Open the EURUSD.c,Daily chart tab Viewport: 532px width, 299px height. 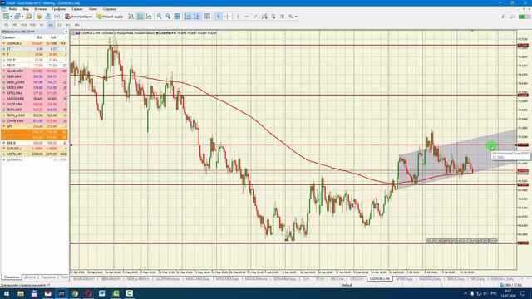[x=502, y=279]
